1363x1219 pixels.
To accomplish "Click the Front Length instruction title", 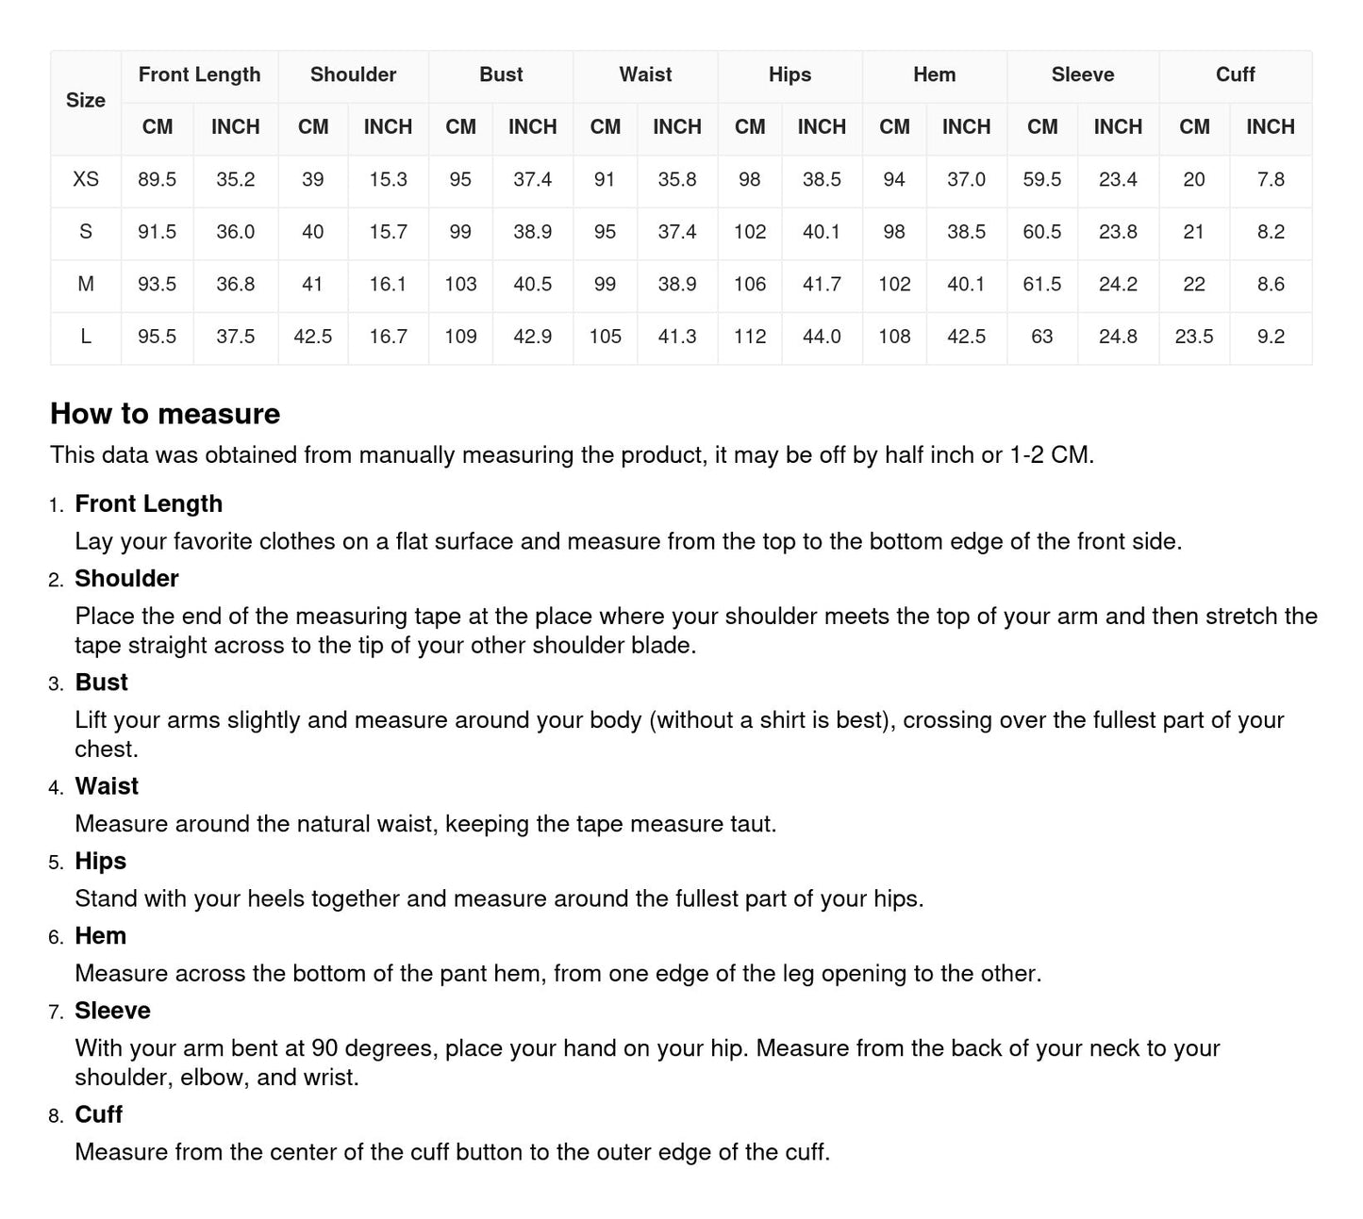I will pyautogui.click(x=148, y=504).
